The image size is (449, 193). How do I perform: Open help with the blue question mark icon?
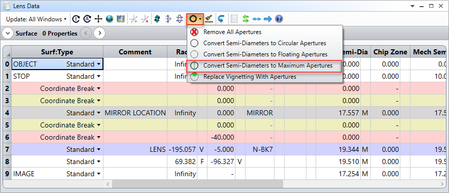pyautogui.click(x=279, y=19)
